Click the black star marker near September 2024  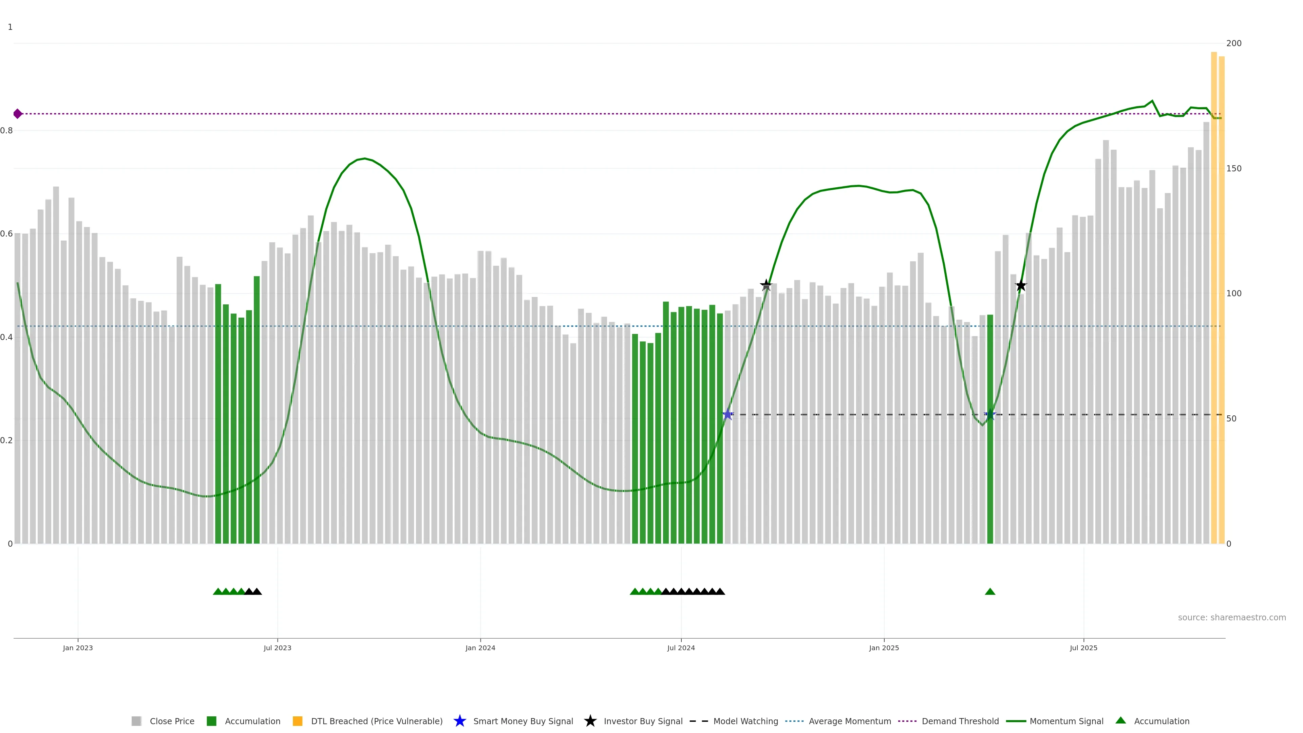(x=766, y=285)
